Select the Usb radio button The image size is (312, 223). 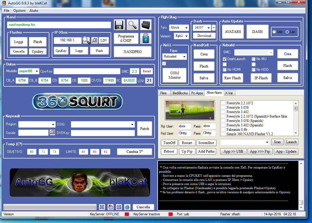(x=274, y=32)
